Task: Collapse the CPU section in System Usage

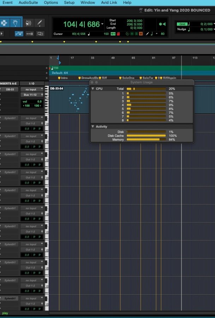Action: coord(93,89)
